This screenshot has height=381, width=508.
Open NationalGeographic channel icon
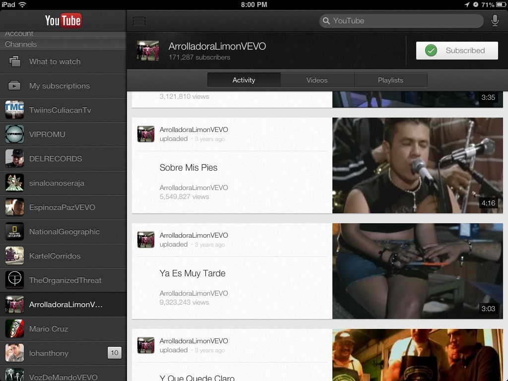tap(14, 231)
